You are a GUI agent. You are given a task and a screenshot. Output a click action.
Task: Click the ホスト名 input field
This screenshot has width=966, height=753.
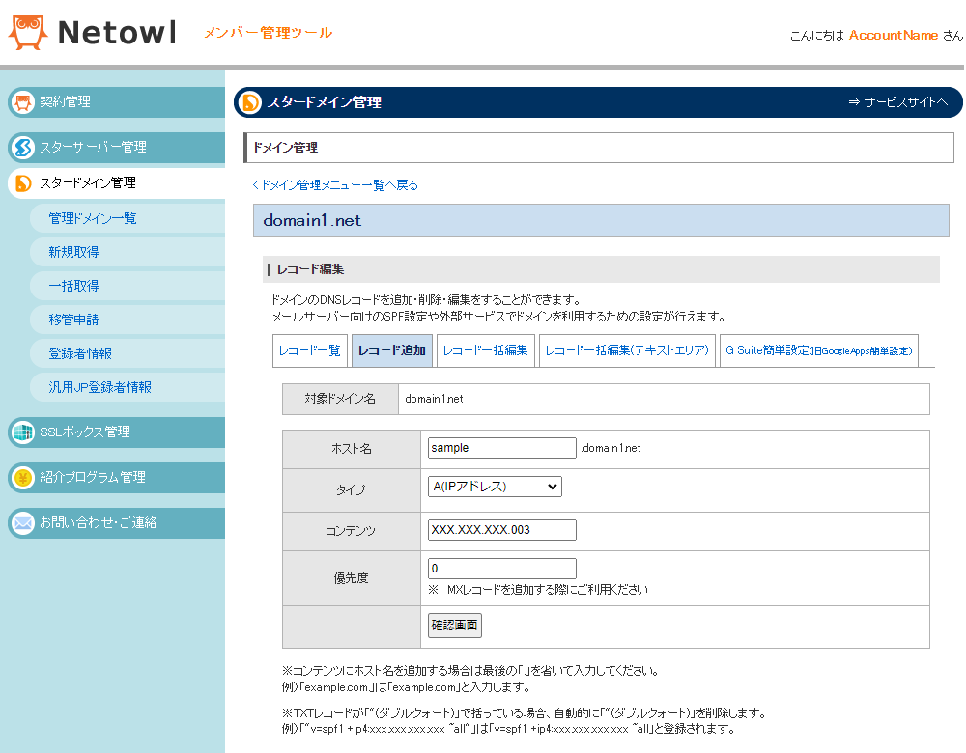(x=501, y=448)
